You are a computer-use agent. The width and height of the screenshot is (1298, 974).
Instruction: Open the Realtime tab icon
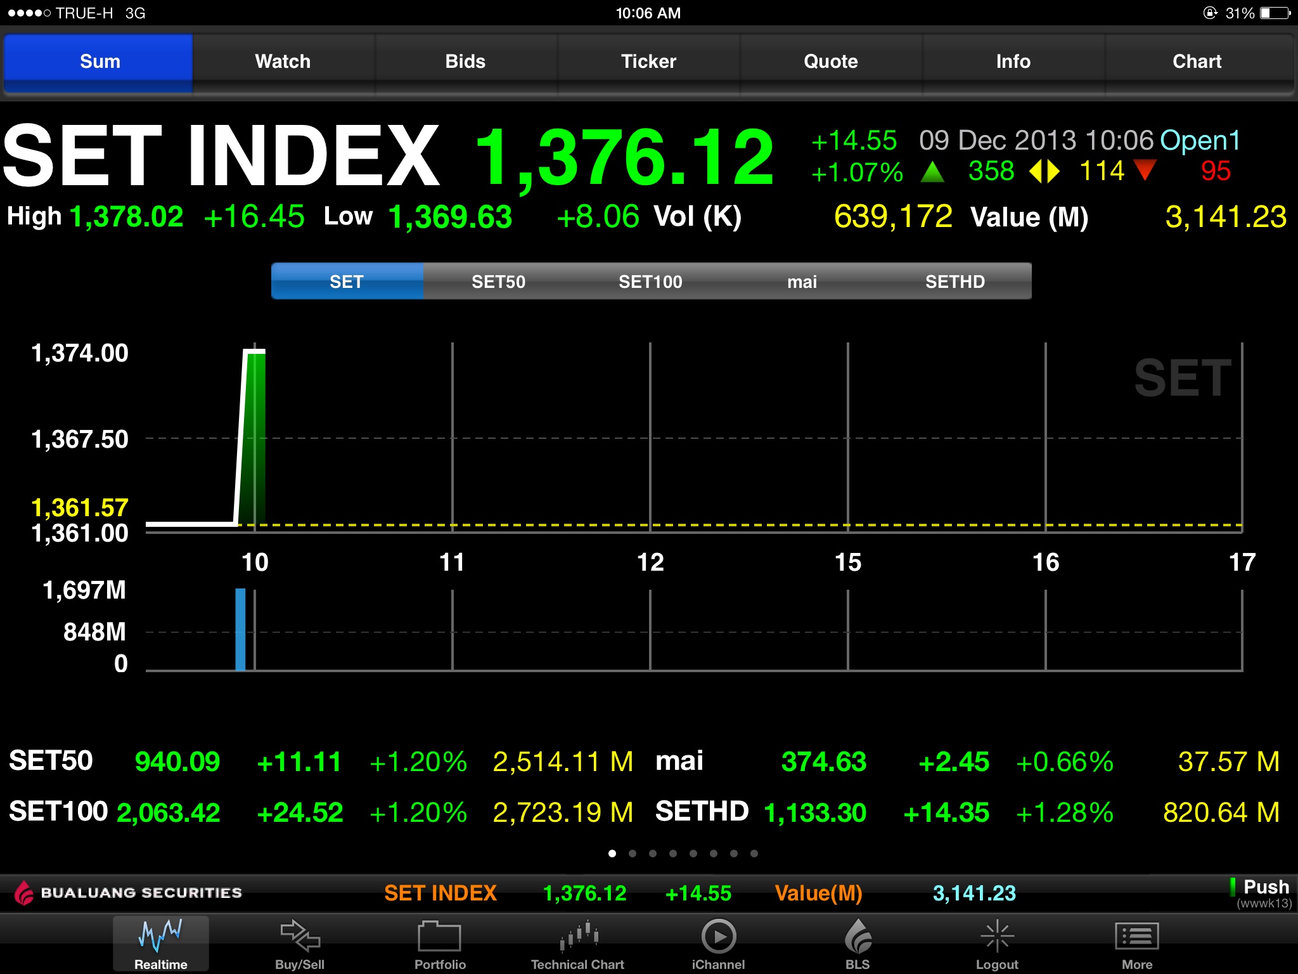pos(160,942)
